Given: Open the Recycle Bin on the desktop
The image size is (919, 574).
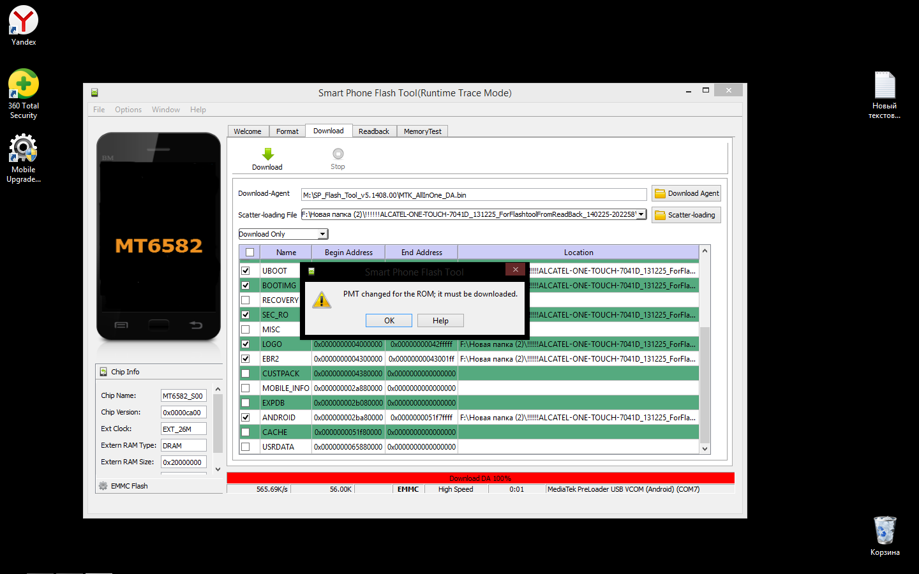Looking at the screenshot, I should (885, 531).
